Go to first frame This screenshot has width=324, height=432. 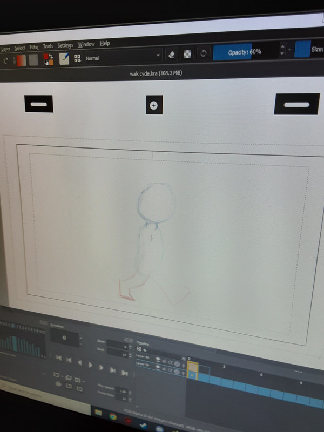coord(59,358)
